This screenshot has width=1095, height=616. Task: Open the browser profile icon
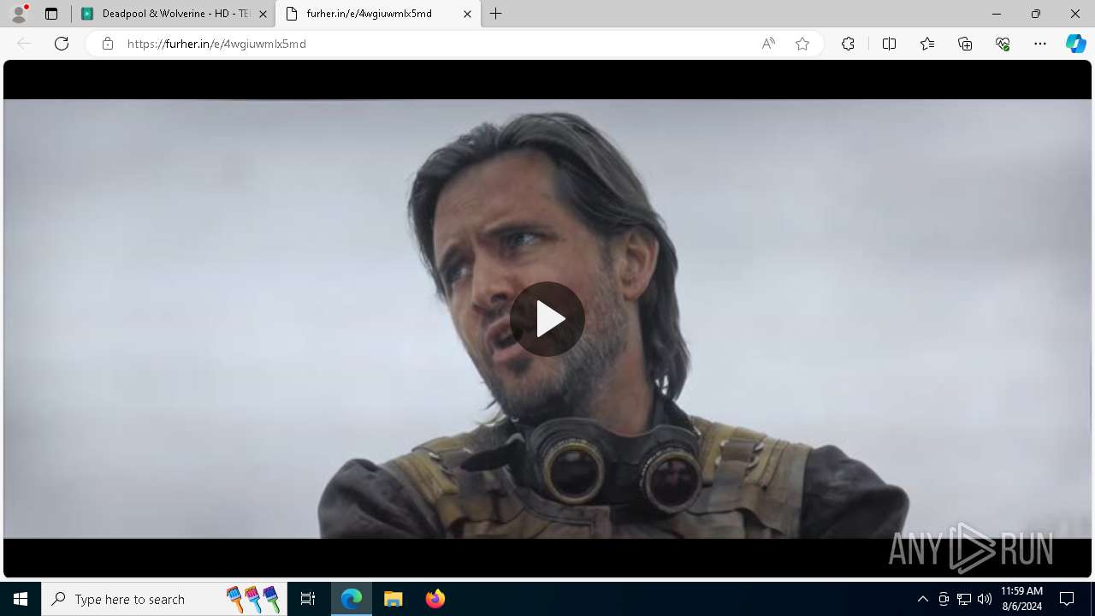[x=19, y=14]
